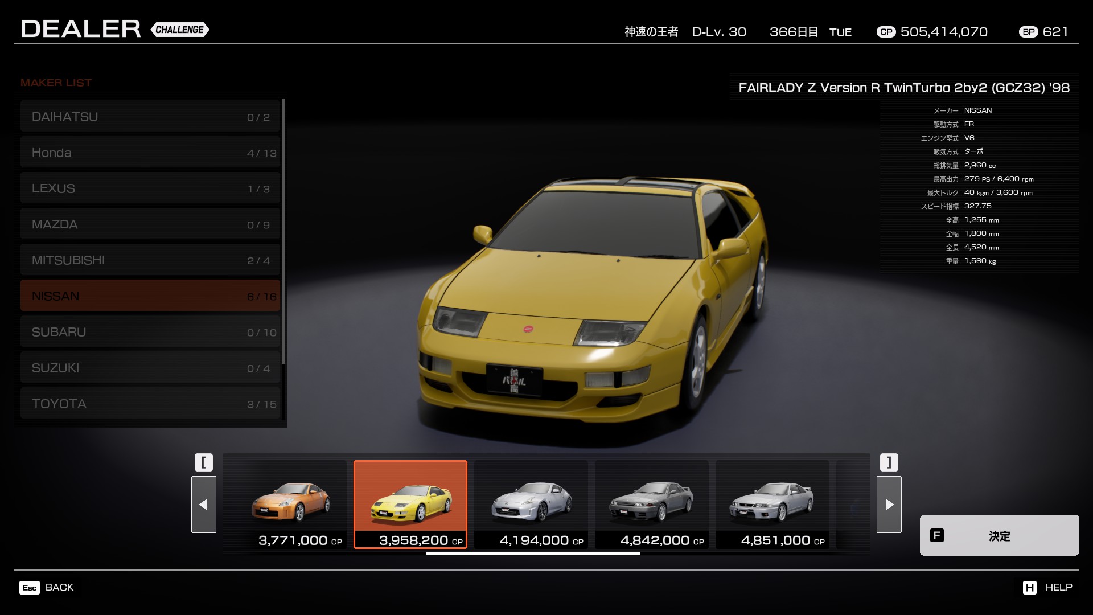Click the Esc key icon
Image resolution: width=1093 pixels, height=615 pixels.
[x=30, y=587]
